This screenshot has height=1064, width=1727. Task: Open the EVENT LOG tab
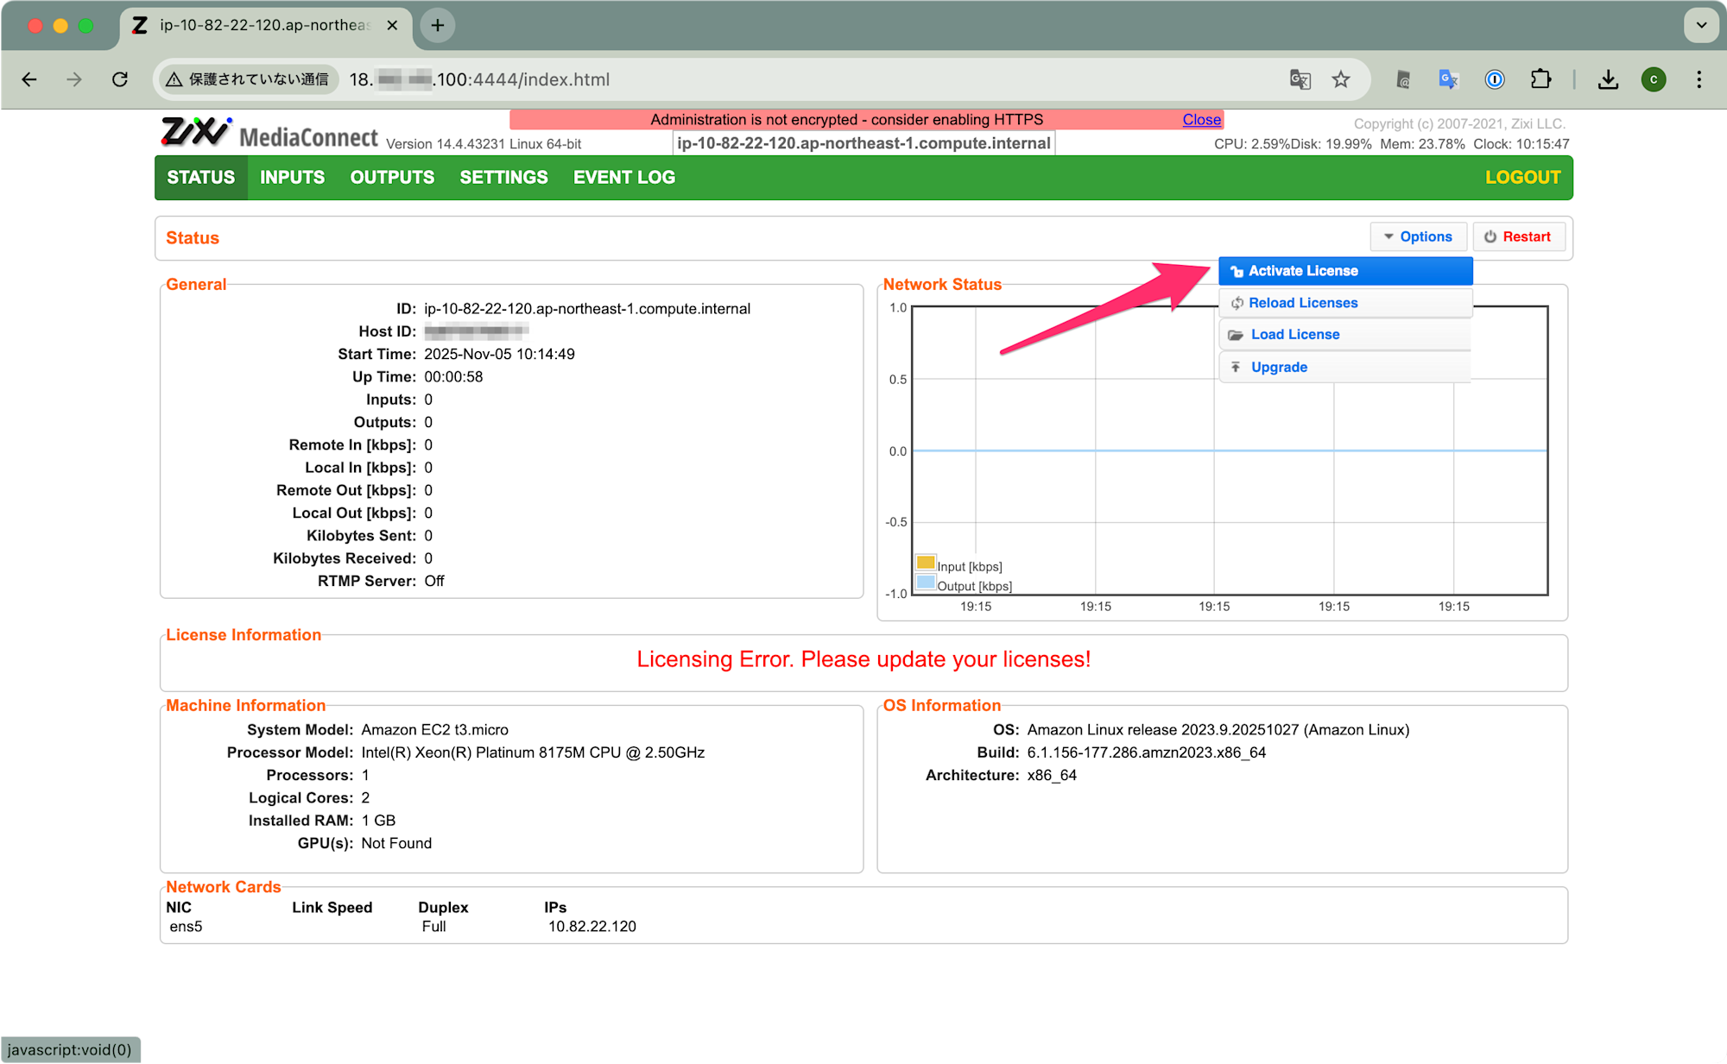[623, 178]
